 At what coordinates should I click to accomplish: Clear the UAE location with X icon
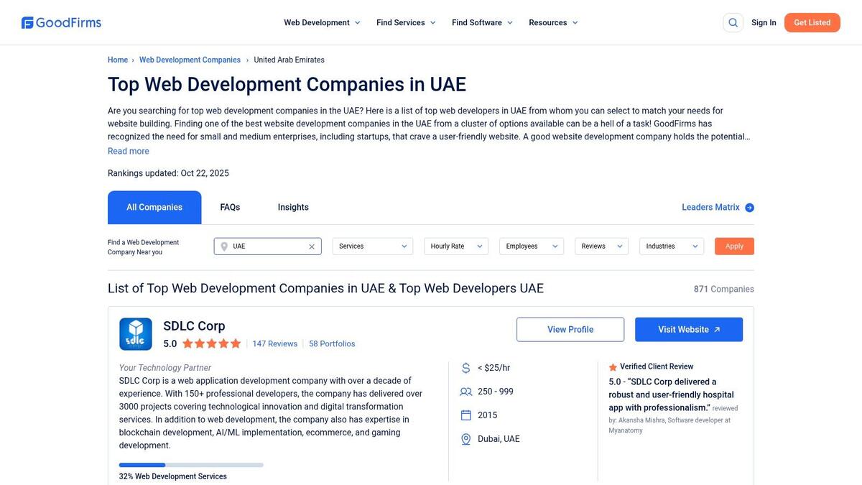coord(312,246)
